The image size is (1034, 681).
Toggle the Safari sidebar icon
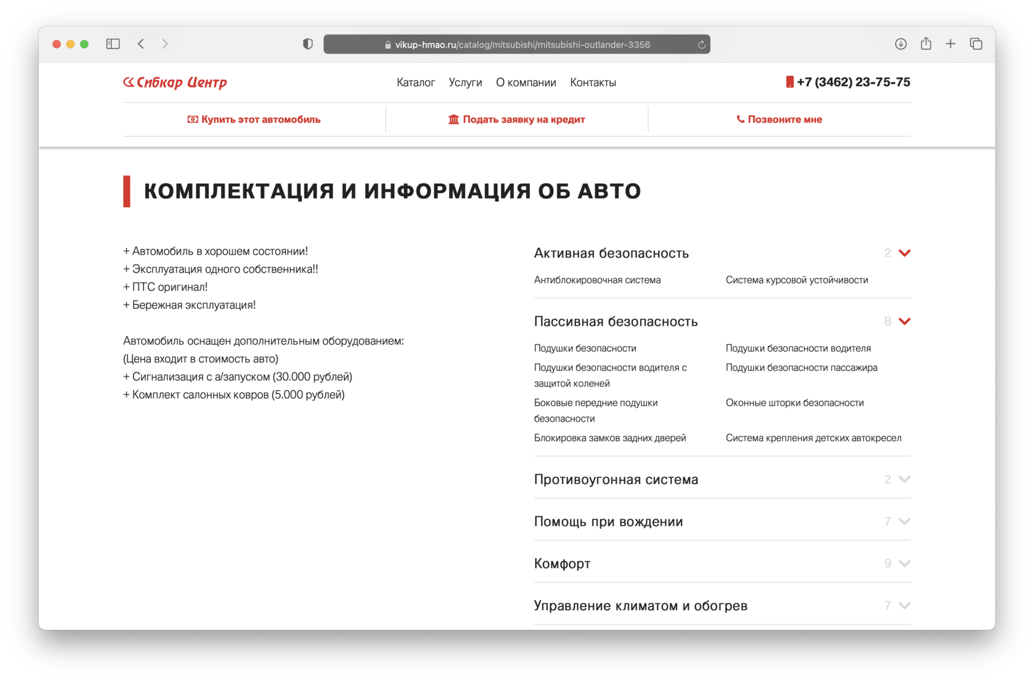point(113,44)
